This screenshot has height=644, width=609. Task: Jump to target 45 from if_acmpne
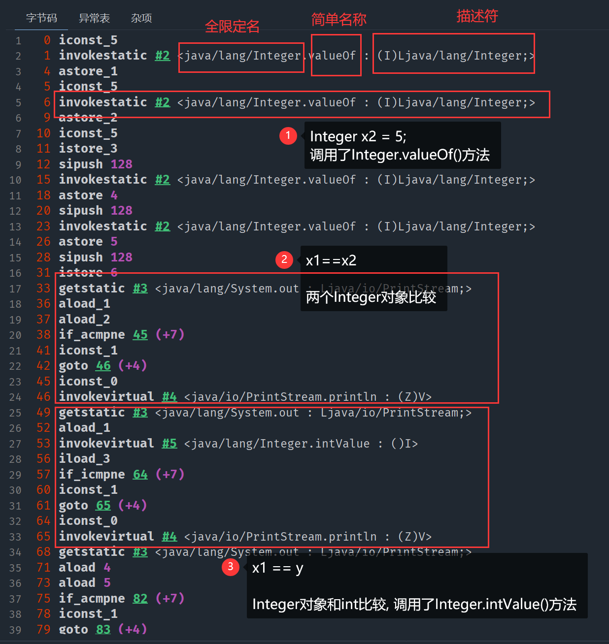(x=140, y=335)
